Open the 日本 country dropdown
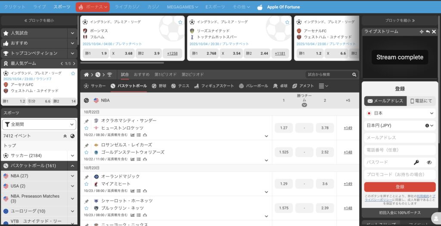The height and width of the screenshot is (226, 441). click(x=400, y=113)
